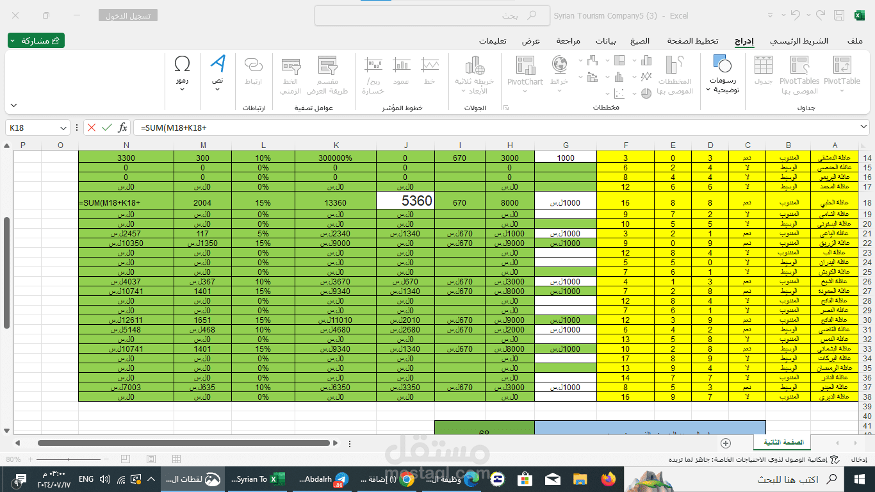Click the vertical scrollbar thumb

point(8,272)
